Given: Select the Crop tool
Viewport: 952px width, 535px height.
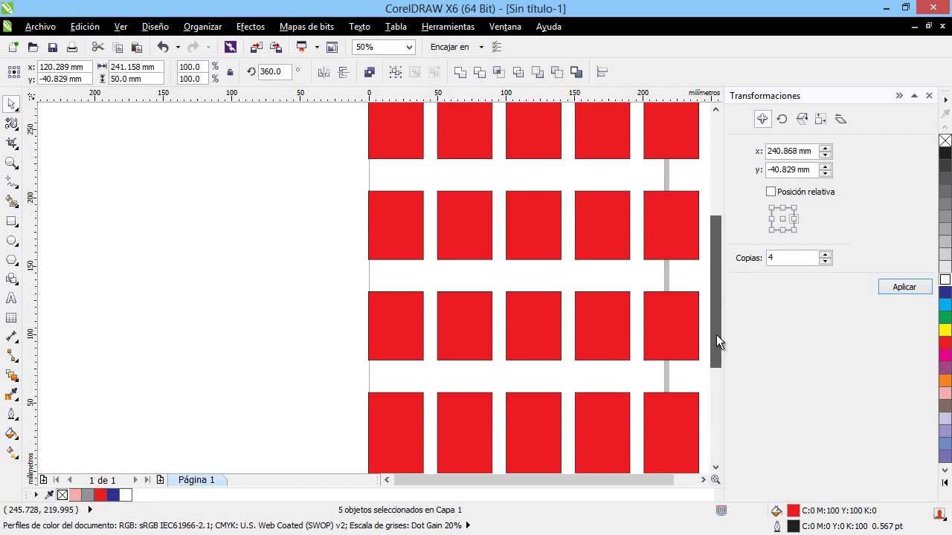Looking at the screenshot, I should point(11,143).
